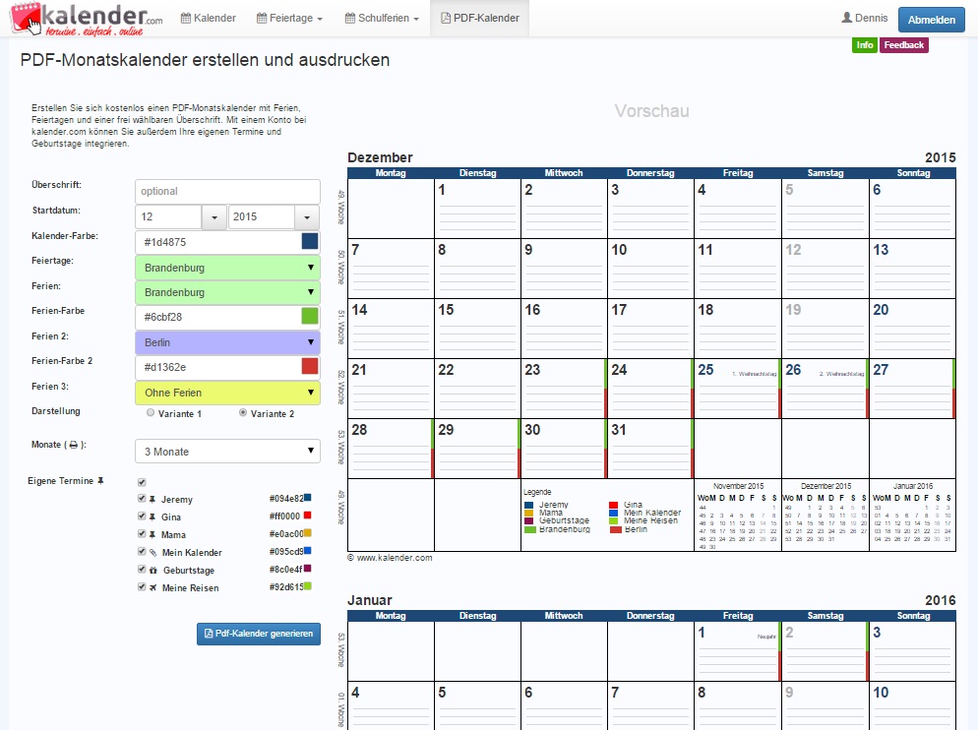The image size is (978, 730).
Task: Click the gift icon next to Geburtstage
Action: pyautogui.click(x=153, y=570)
